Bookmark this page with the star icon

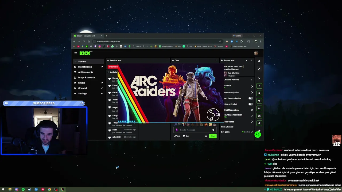tap(220, 42)
